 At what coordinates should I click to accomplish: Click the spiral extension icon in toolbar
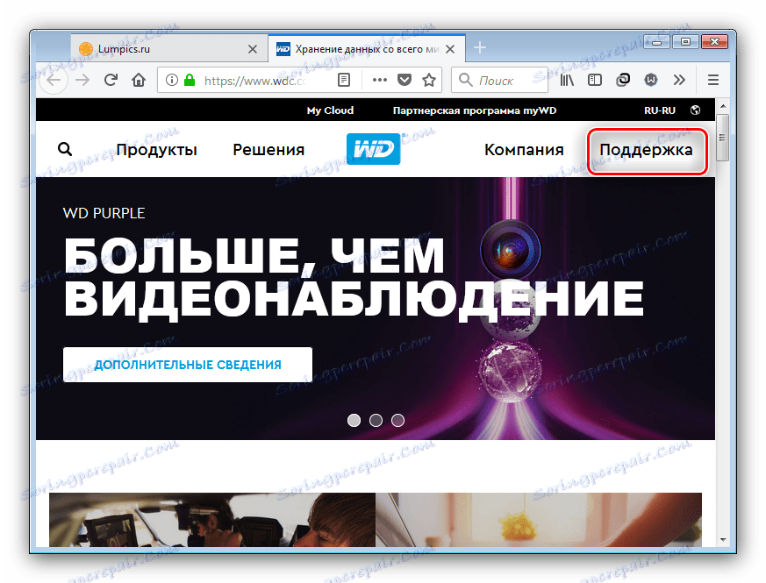pyautogui.click(x=623, y=80)
